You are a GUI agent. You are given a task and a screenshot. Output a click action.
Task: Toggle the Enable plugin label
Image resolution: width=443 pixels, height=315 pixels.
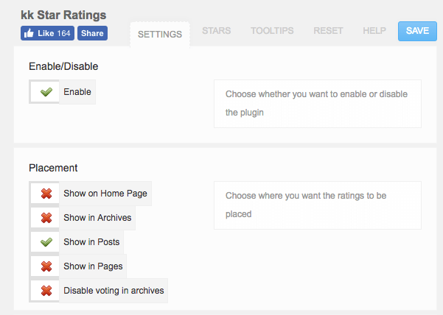(x=77, y=92)
